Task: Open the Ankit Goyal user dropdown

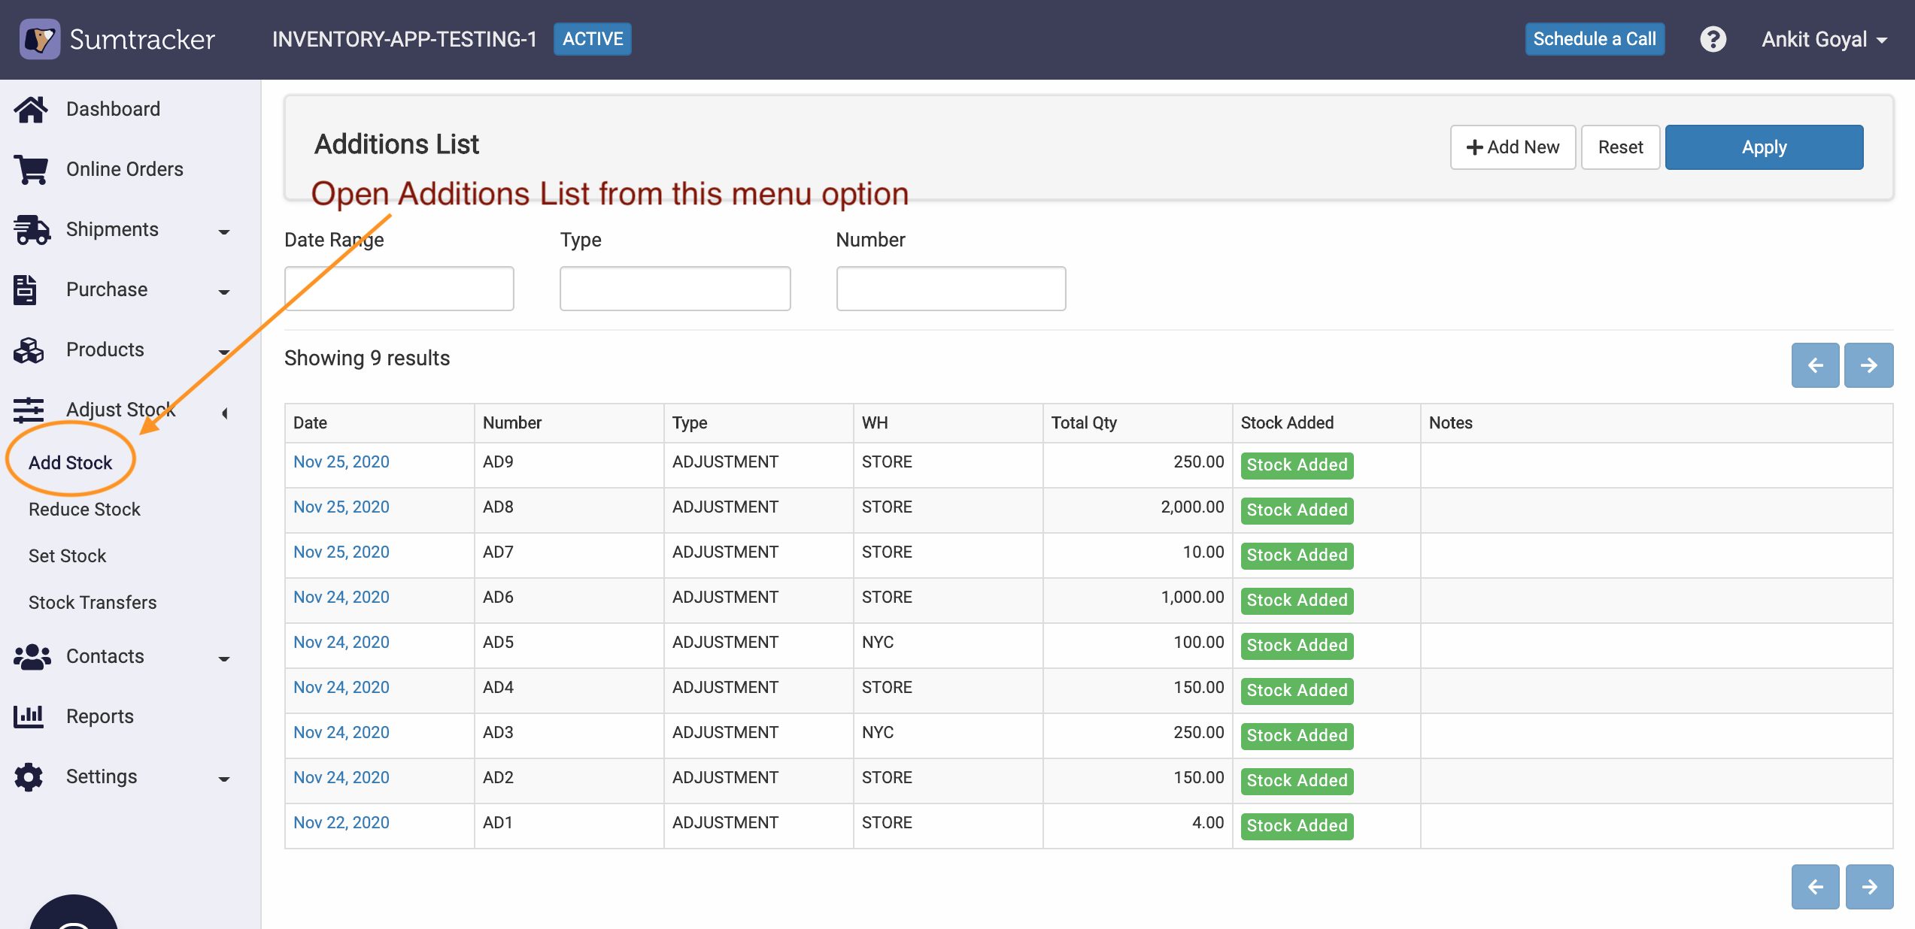Action: tap(1825, 39)
